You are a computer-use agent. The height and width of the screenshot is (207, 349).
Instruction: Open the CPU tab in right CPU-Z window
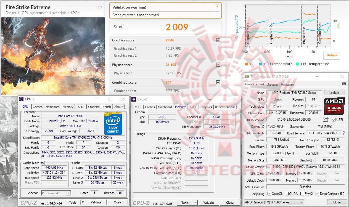pos(138,107)
